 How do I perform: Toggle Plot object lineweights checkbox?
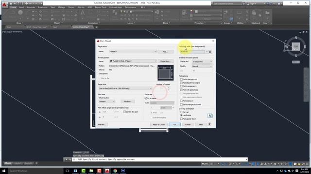181,83
